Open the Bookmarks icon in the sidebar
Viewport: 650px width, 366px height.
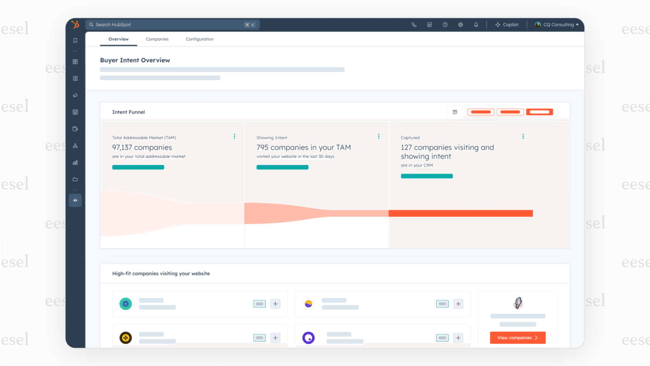pyautogui.click(x=75, y=40)
